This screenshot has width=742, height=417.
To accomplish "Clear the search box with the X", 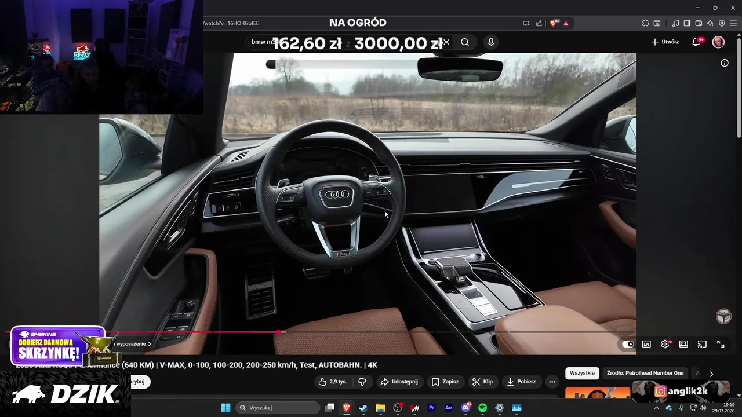I will 446,42.
